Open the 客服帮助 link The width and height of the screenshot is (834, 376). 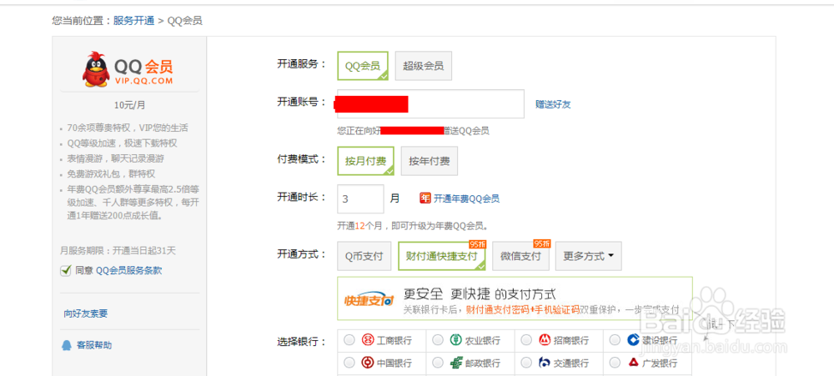(x=94, y=345)
